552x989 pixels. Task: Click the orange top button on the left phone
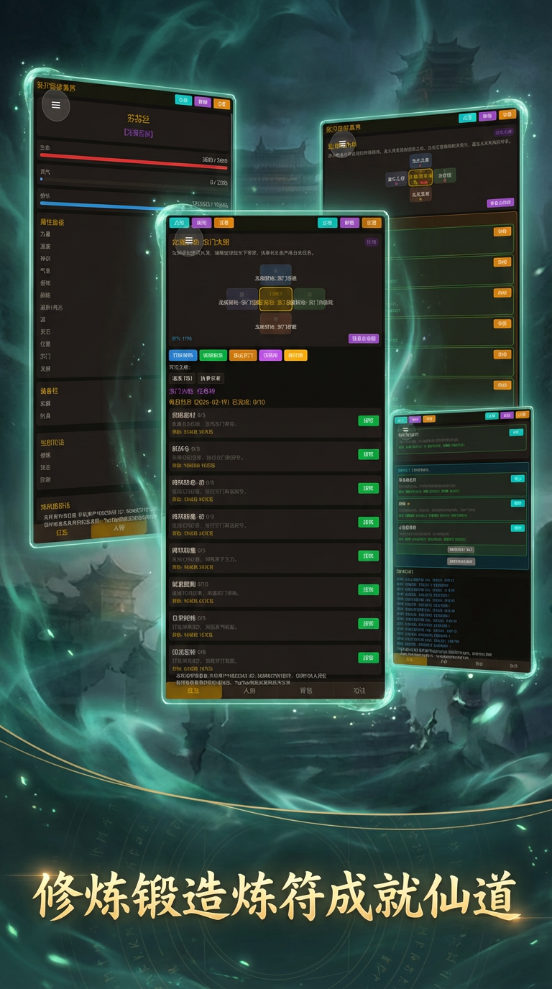click(221, 103)
